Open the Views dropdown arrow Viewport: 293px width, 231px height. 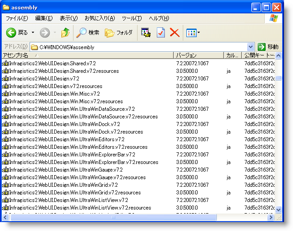click(199, 33)
